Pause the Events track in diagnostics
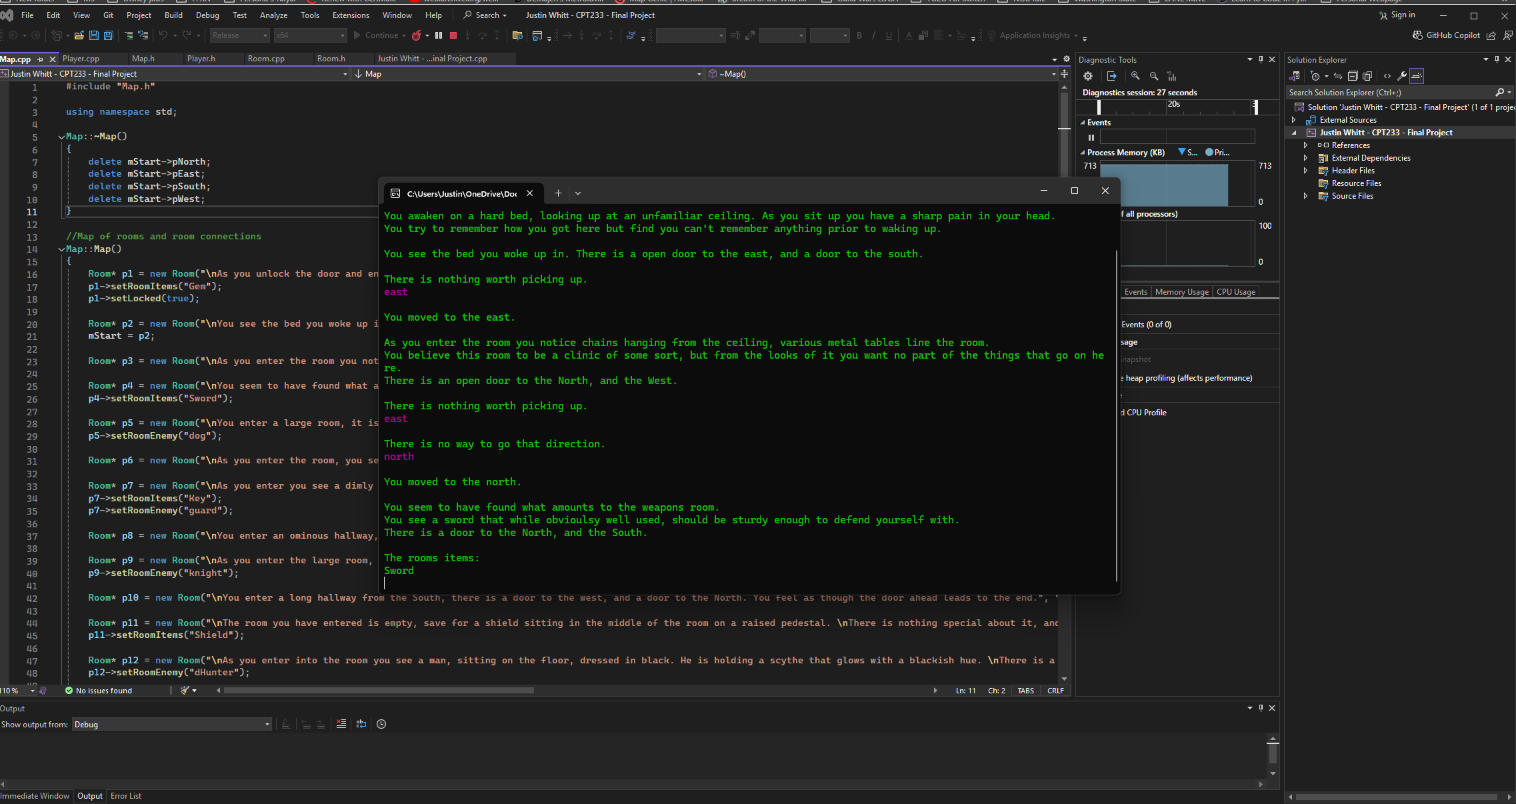 tap(1091, 137)
